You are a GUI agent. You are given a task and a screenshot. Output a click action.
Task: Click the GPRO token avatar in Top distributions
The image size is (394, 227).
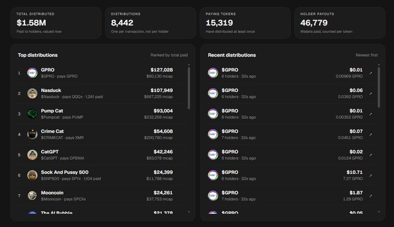click(x=32, y=73)
